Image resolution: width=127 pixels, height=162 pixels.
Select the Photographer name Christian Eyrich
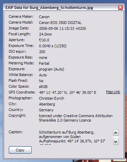point(51,98)
